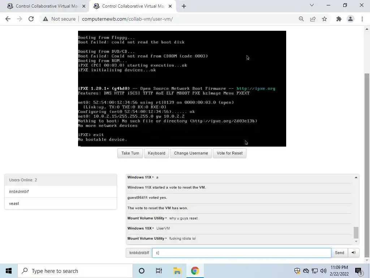Close the active second tab
Screen dimensions: 370x278
pos(170,6)
